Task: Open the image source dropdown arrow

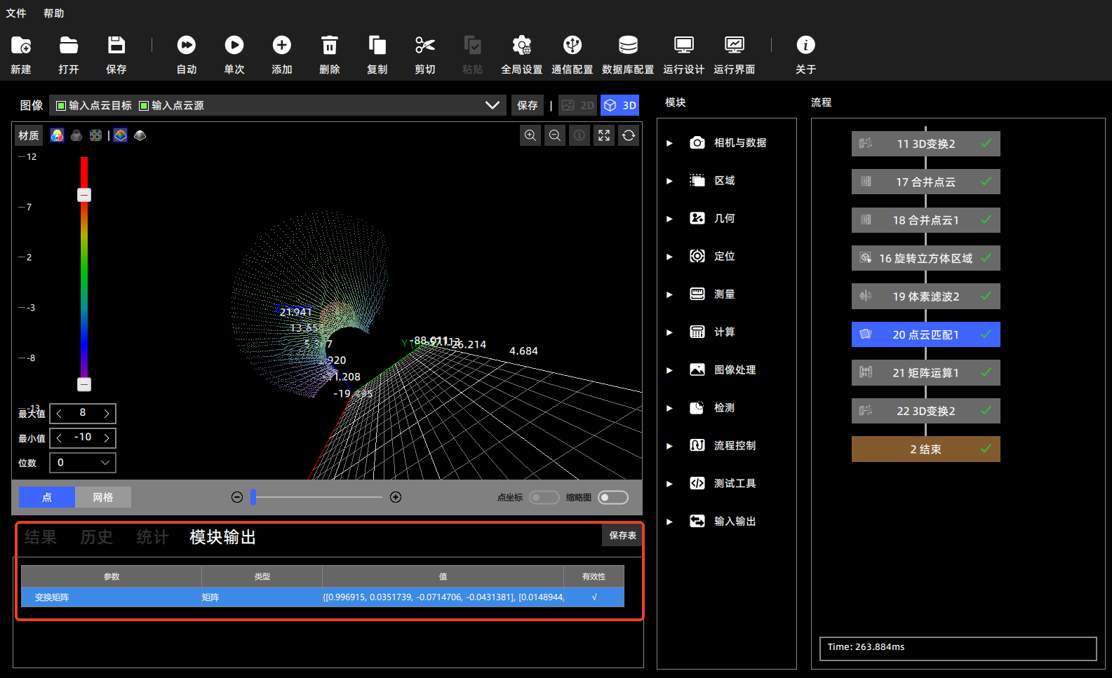Action: tap(493, 105)
